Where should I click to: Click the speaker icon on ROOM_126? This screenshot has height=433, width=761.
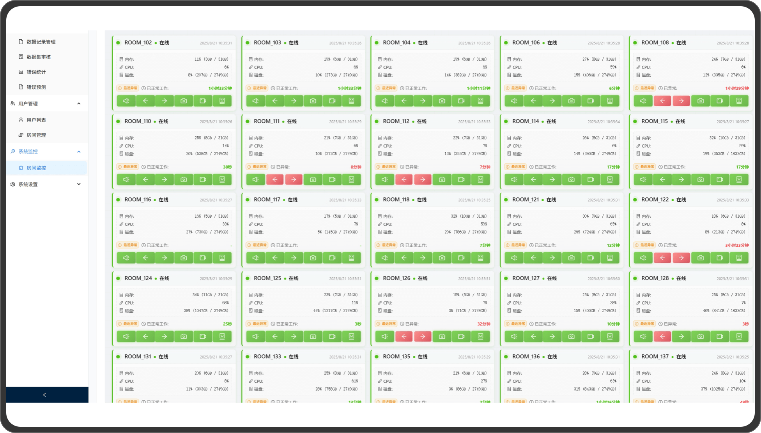point(384,336)
